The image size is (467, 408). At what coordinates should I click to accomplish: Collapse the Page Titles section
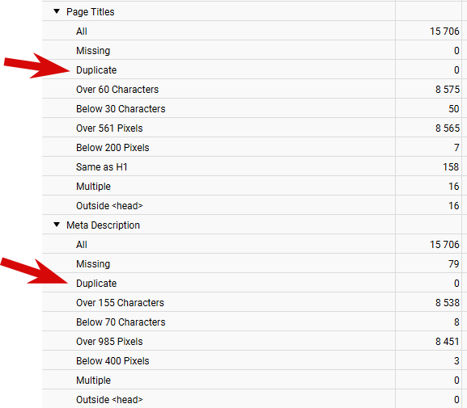[57, 11]
